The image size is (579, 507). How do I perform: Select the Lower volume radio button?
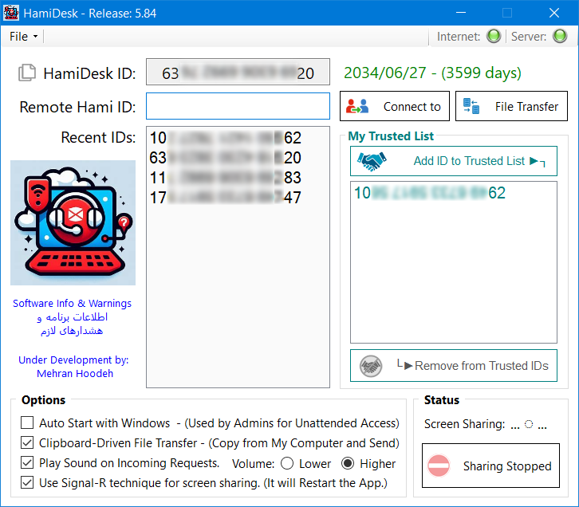(287, 463)
